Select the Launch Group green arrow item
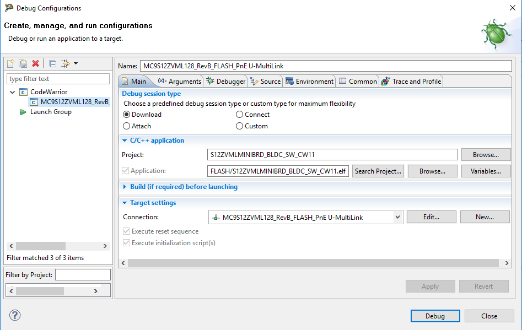522x330 pixels. 50,112
